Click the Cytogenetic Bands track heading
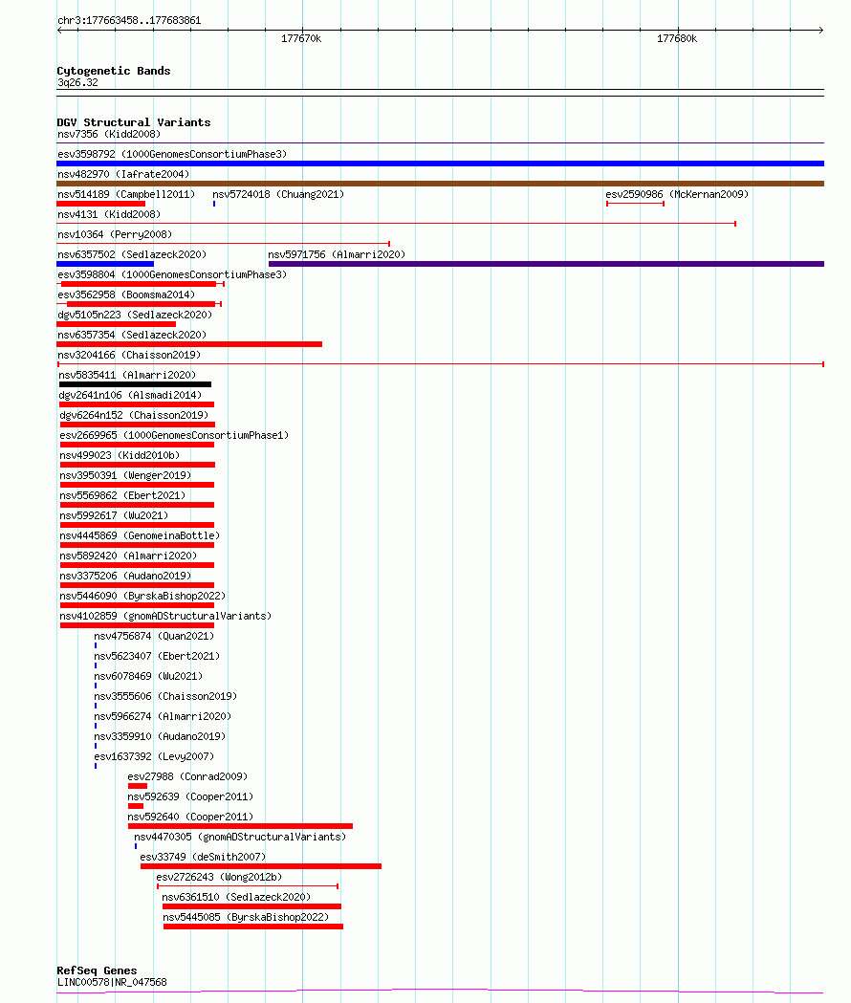The height and width of the screenshot is (1003, 851). click(x=114, y=71)
